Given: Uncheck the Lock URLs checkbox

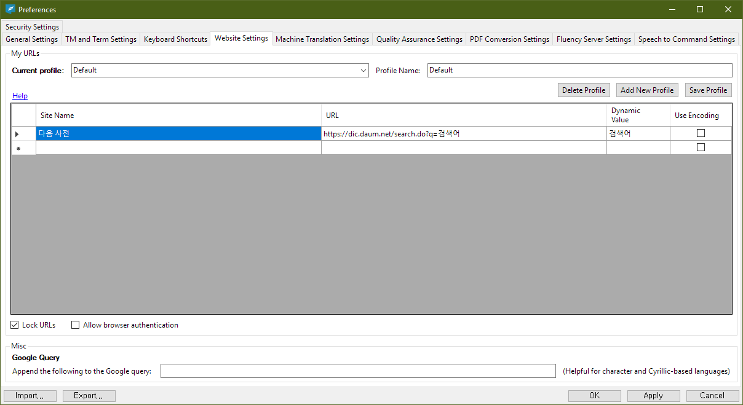Looking at the screenshot, I should (15, 325).
